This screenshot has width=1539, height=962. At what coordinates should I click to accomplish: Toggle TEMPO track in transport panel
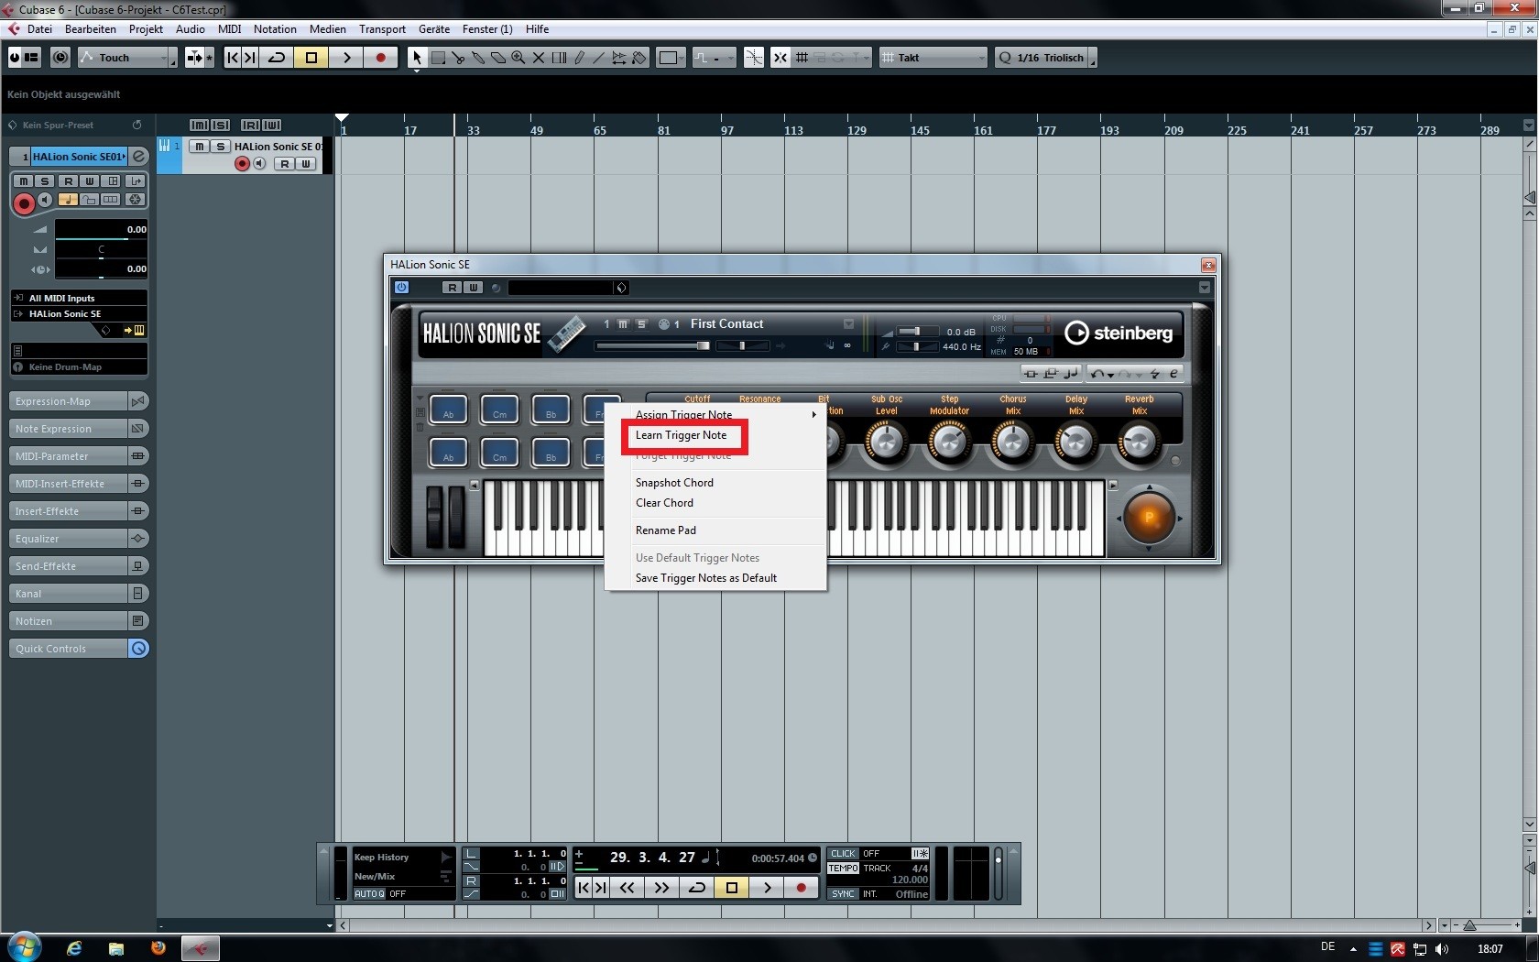click(843, 869)
